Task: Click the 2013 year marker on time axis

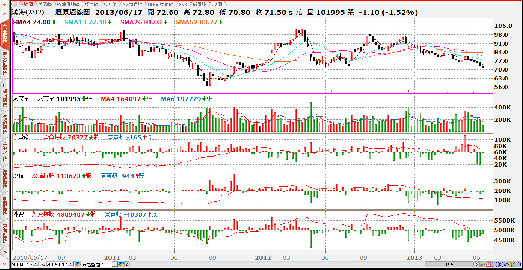Action: coord(414,257)
